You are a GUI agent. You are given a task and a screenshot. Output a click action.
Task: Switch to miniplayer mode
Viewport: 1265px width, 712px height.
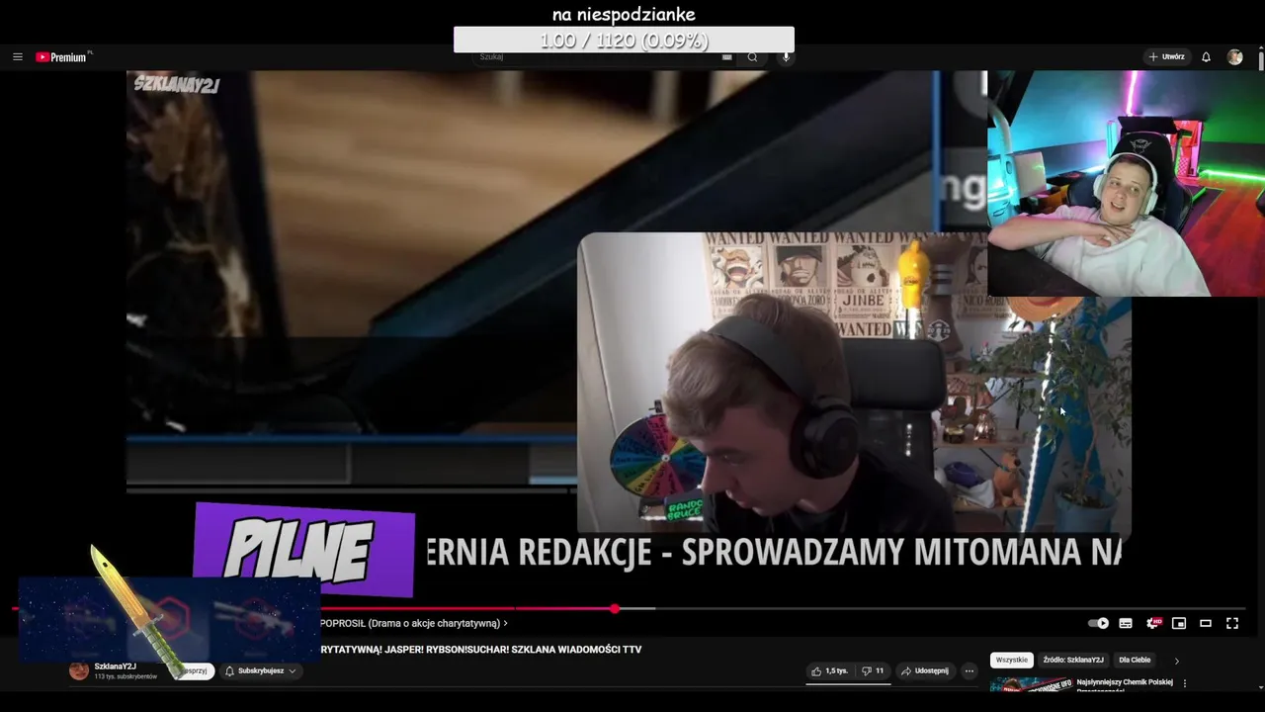[1179, 623]
